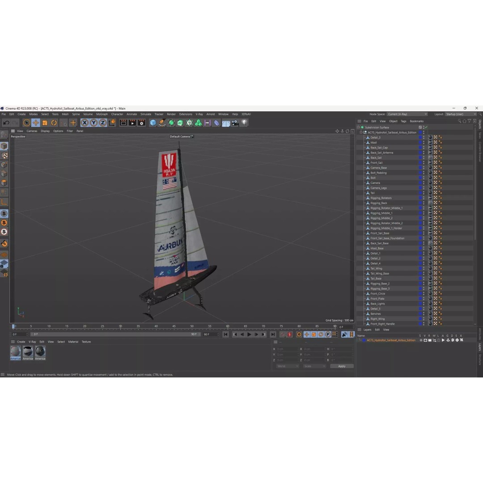Image resolution: width=483 pixels, height=483 pixels.
Task: Open the World coordinate dropdown
Action: [x=288, y=366]
